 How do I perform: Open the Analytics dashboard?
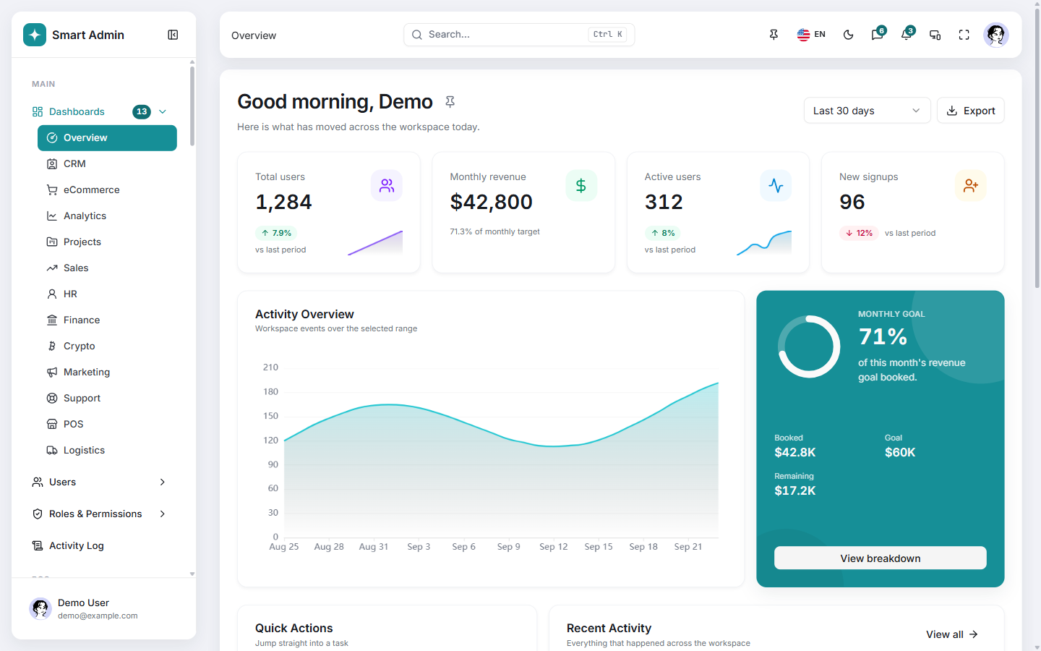[107, 216]
